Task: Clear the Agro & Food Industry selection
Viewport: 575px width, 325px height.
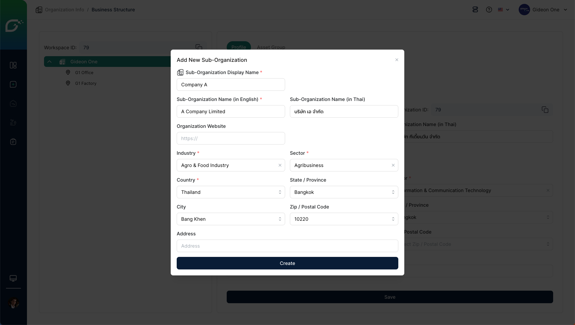Action: (x=280, y=165)
